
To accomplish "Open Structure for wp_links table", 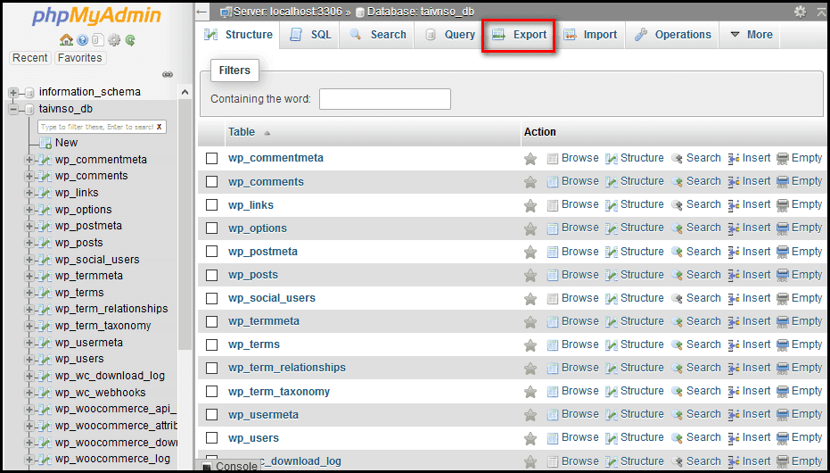I will (634, 204).
